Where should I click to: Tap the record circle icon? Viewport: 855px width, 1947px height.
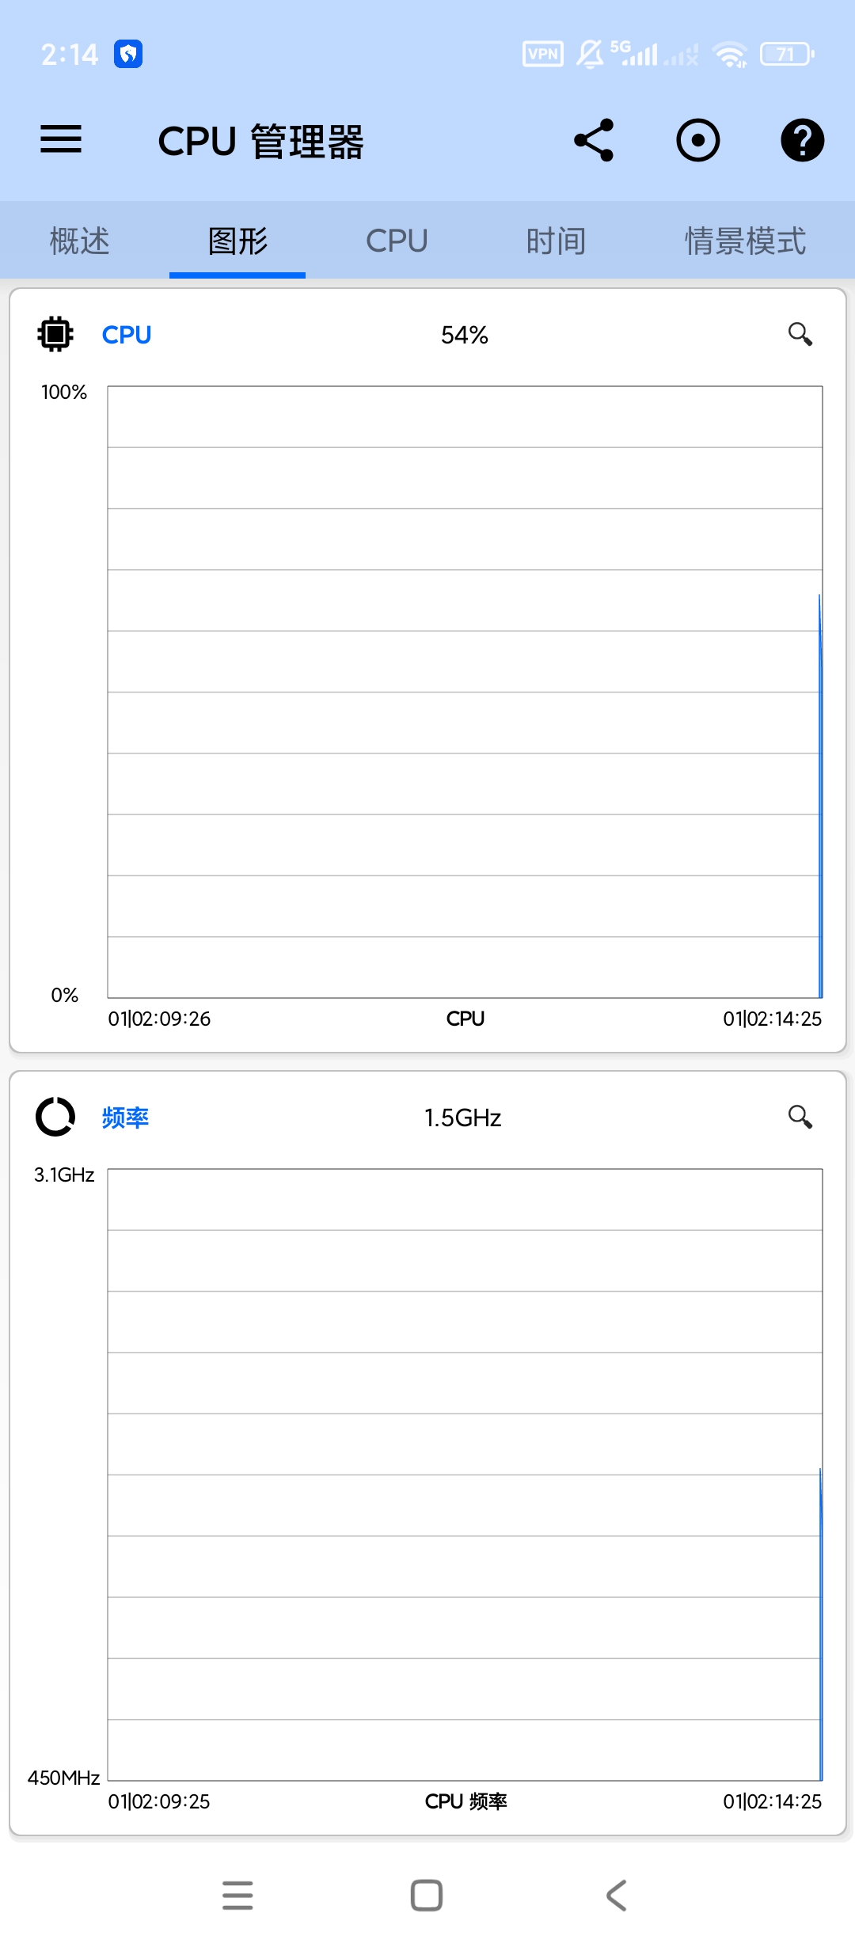coord(698,140)
